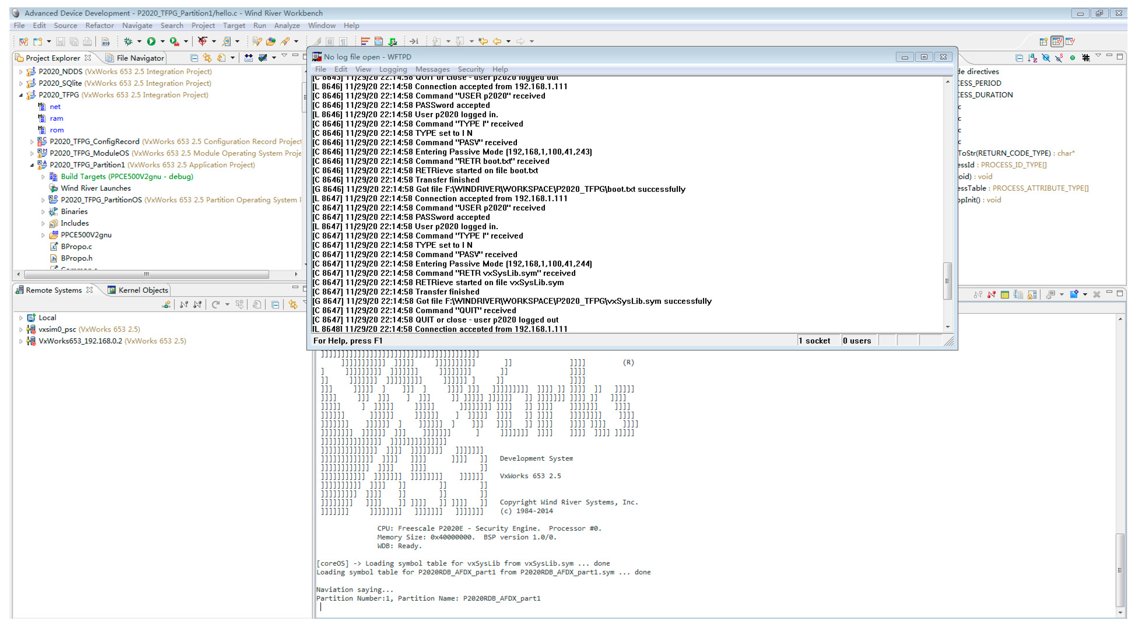Click New Wind River project wizard icon
The width and height of the screenshot is (1133, 628).
(24, 41)
